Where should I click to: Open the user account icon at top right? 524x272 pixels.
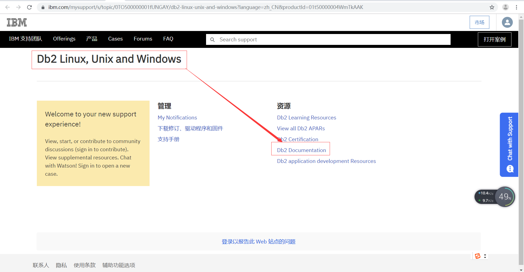click(x=507, y=22)
